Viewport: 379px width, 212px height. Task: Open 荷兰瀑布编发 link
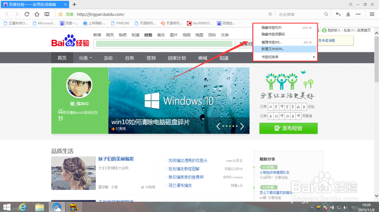[x=180, y=185]
